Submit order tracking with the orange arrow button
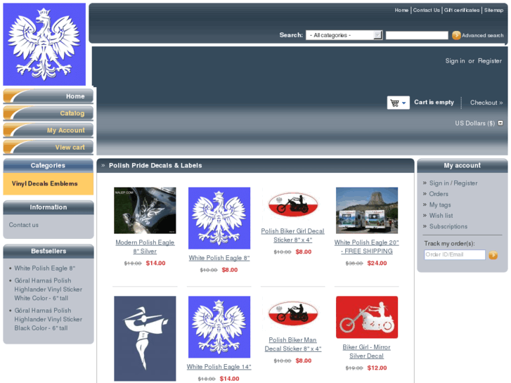511x383 pixels. [493, 255]
